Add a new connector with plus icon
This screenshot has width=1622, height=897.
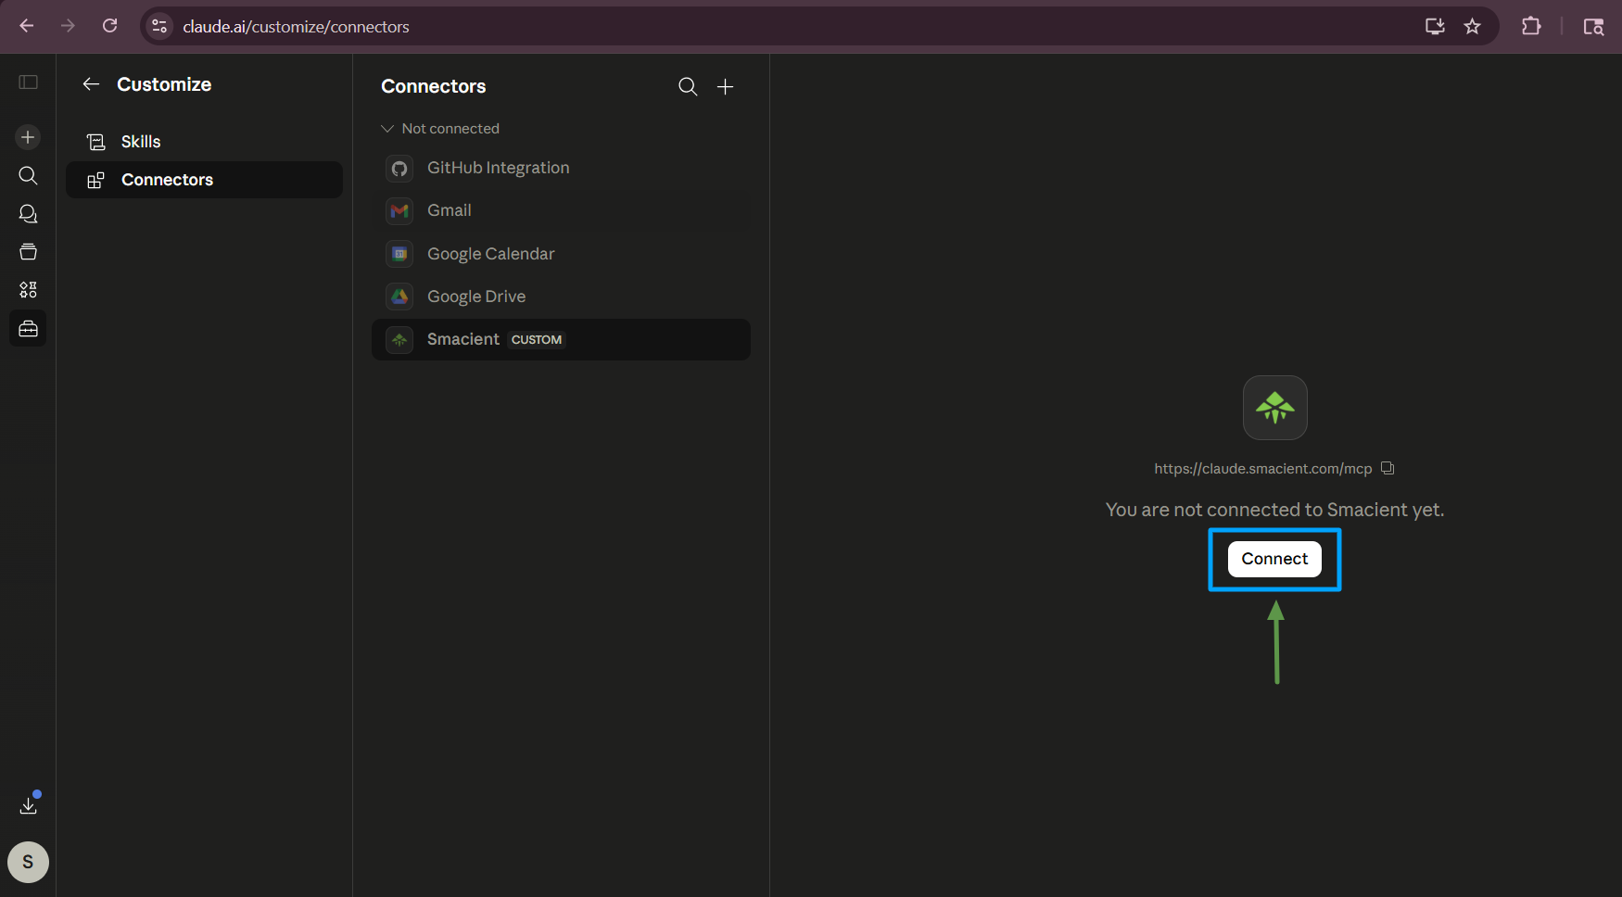[726, 86]
